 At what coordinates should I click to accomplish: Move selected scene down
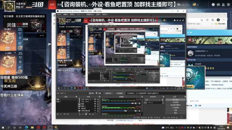(x=68, y=114)
